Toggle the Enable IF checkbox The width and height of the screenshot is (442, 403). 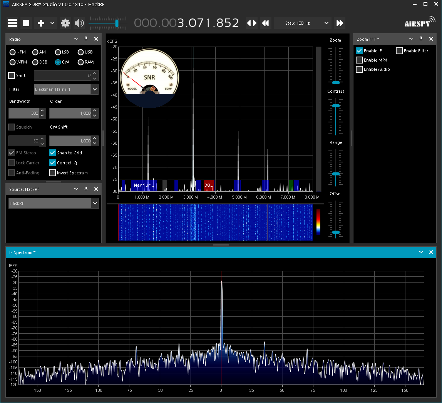pyautogui.click(x=359, y=51)
